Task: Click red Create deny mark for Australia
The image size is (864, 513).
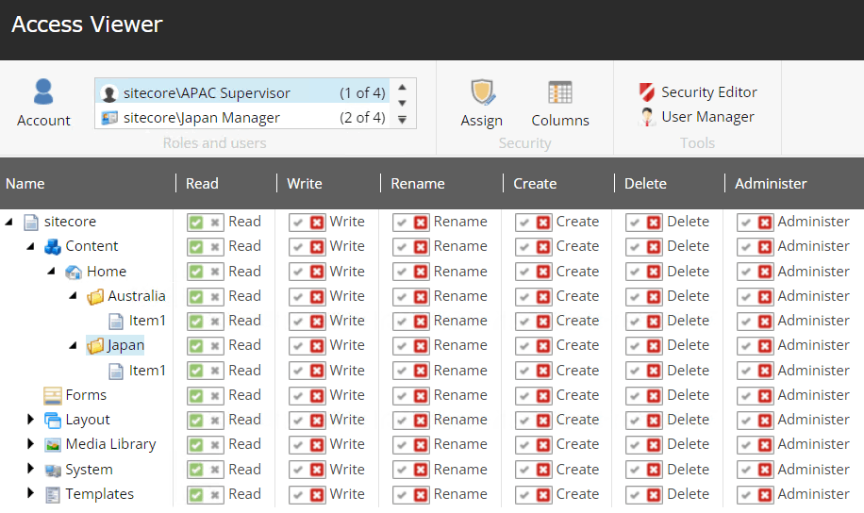Action: (x=543, y=297)
